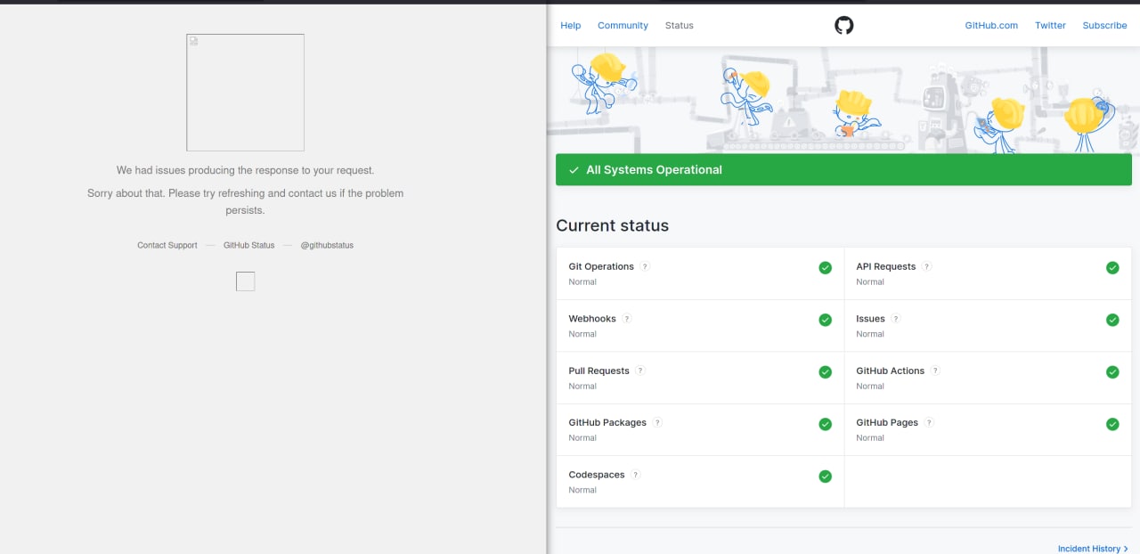The image size is (1140, 554).
Task: Click green check icon for Webhooks
Action: (x=826, y=320)
